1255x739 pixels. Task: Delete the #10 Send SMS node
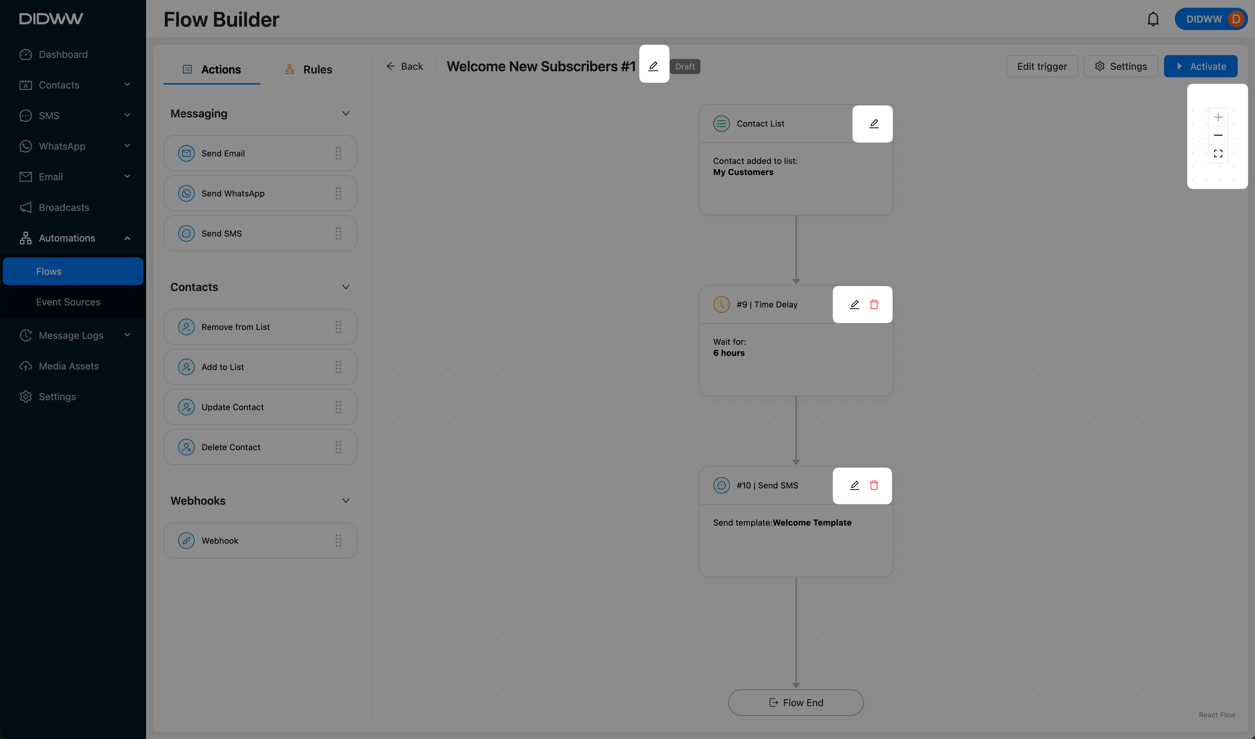point(873,485)
